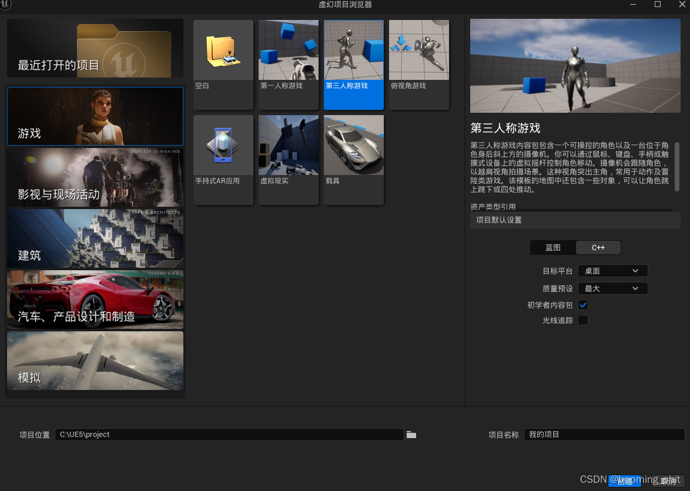Click the 取消 cancel button
This screenshot has height=491, width=690.
[668, 482]
